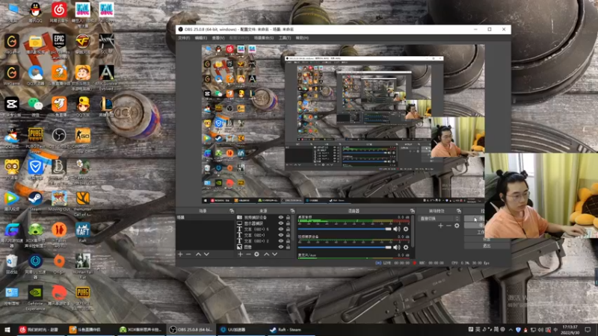Click the Exit button in OBS controls
The image size is (598, 336).
pyautogui.click(x=487, y=246)
